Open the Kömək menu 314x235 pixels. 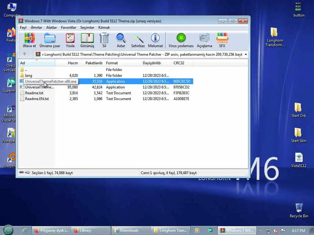(104, 28)
